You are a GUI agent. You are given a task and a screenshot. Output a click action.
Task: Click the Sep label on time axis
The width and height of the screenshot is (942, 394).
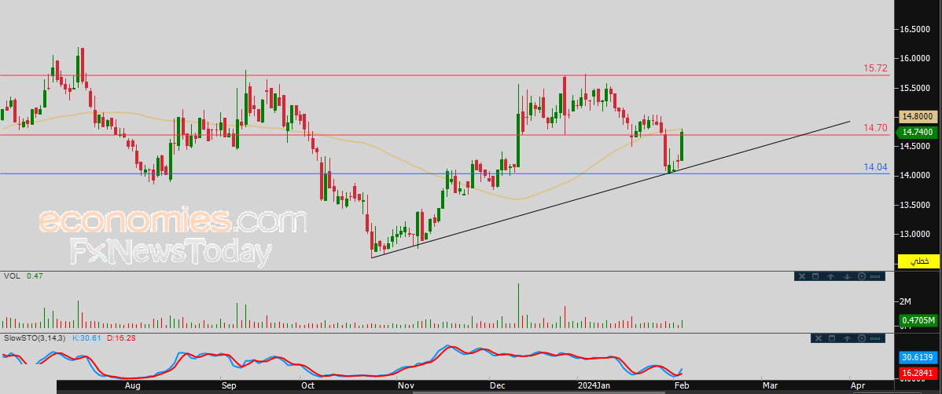point(228,384)
